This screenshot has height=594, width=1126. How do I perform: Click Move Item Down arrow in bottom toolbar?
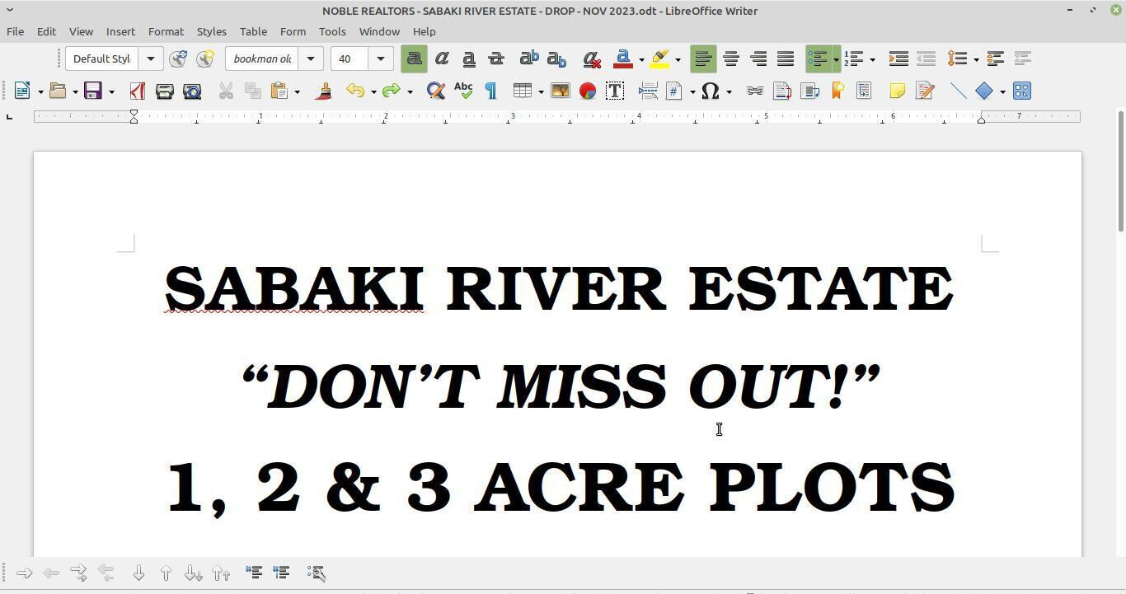(x=138, y=573)
